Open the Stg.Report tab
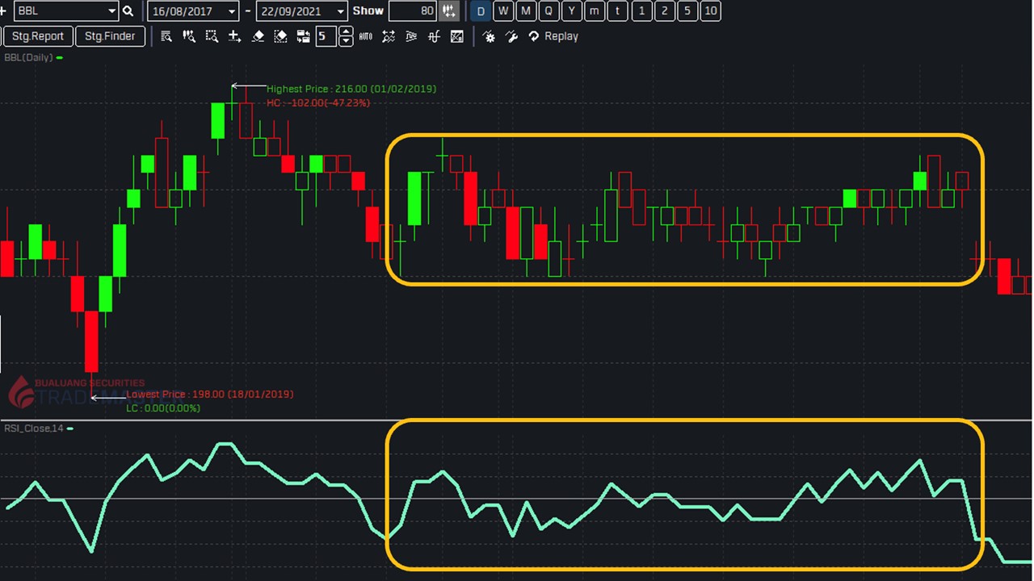This screenshot has width=1034, height=581. coord(38,36)
